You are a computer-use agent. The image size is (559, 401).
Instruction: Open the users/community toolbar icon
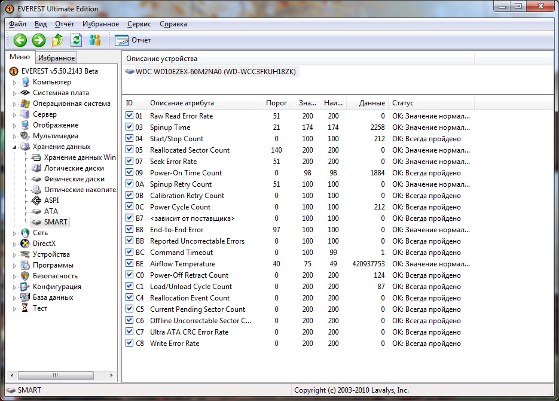(x=95, y=40)
